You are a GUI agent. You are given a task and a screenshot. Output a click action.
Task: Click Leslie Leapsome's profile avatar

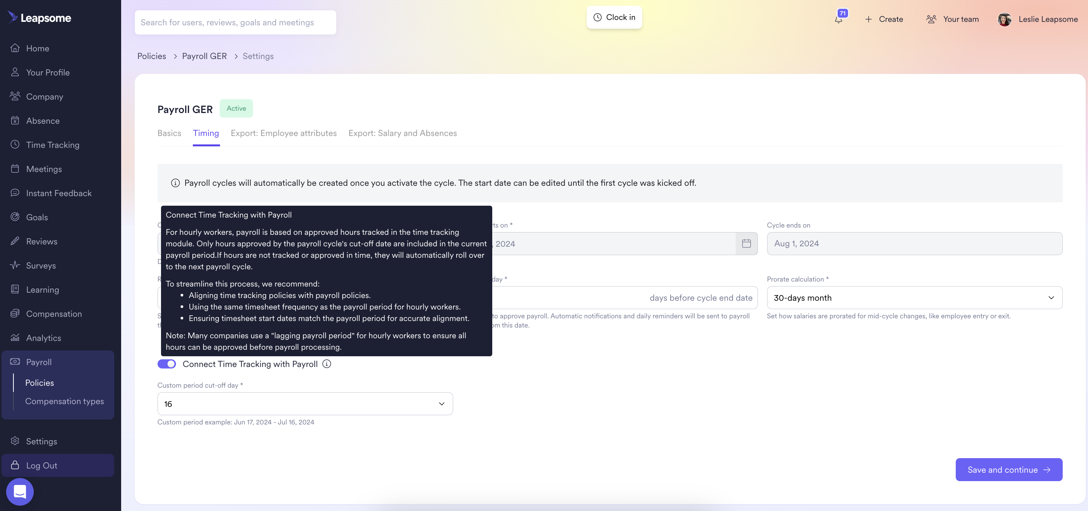[x=1004, y=20]
